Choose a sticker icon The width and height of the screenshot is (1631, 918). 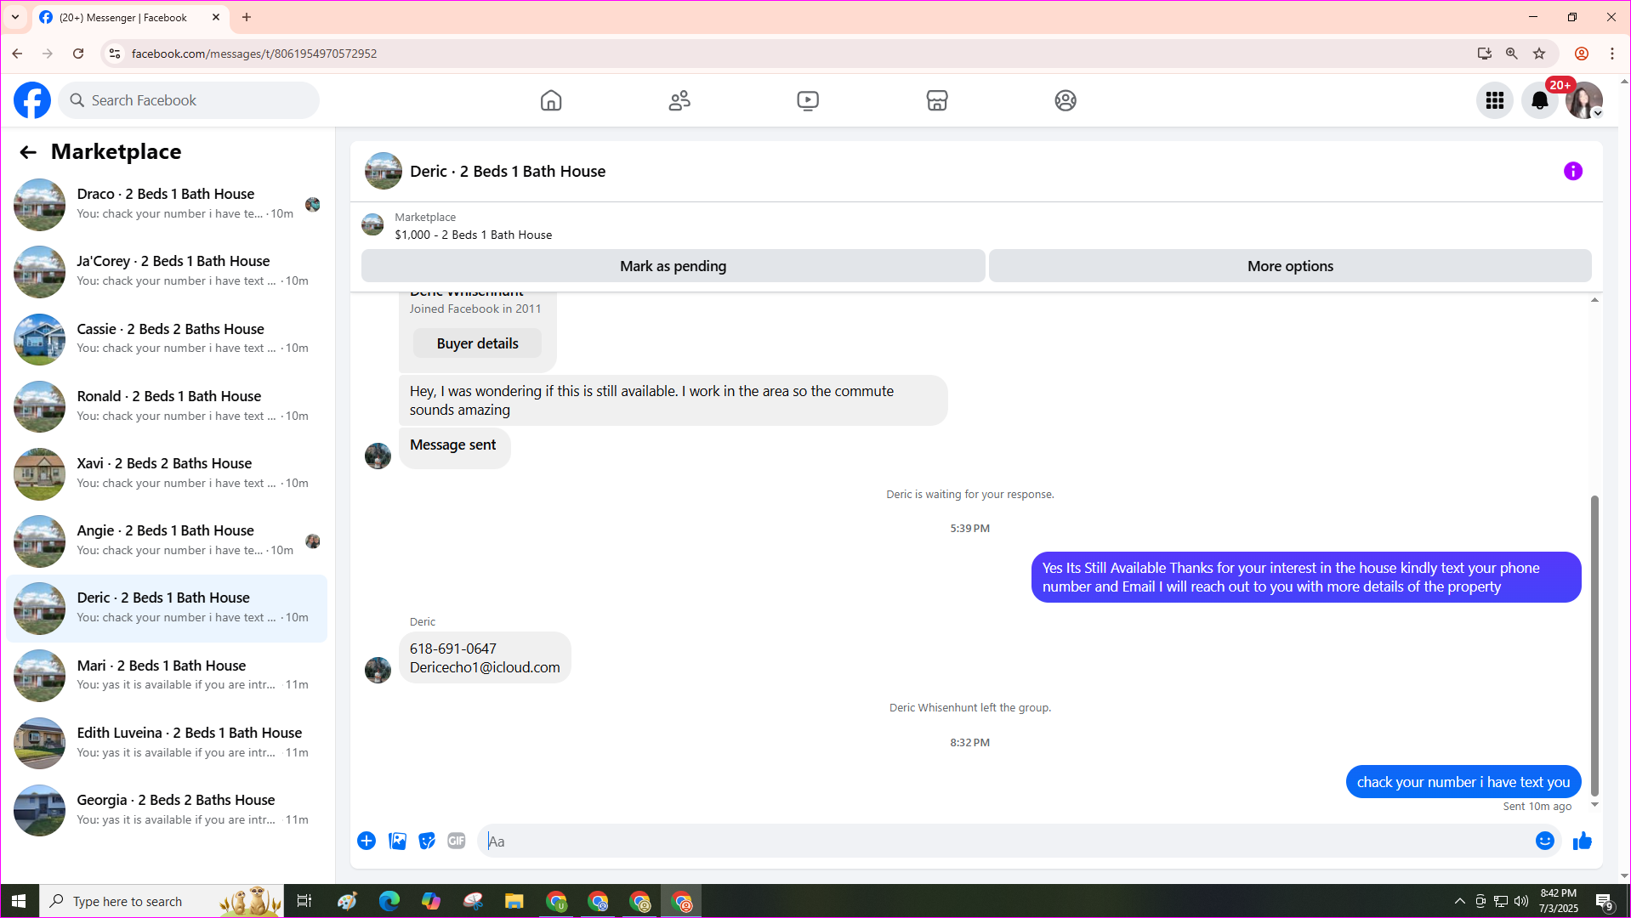(427, 841)
